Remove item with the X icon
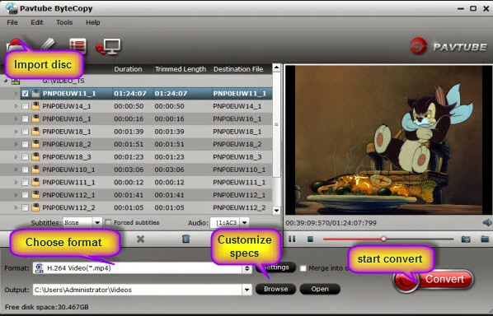 click(x=140, y=239)
